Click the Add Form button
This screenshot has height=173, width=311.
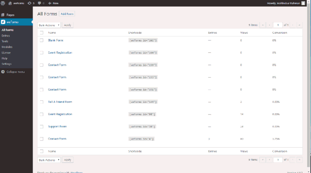tap(67, 14)
